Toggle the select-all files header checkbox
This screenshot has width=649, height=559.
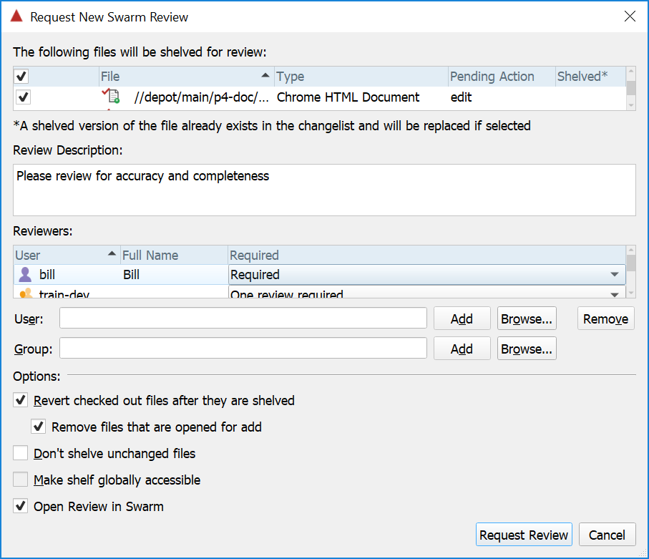pyautogui.click(x=22, y=77)
